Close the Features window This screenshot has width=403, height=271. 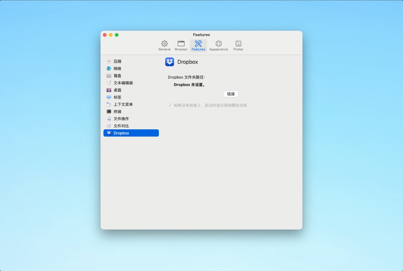[105, 35]
